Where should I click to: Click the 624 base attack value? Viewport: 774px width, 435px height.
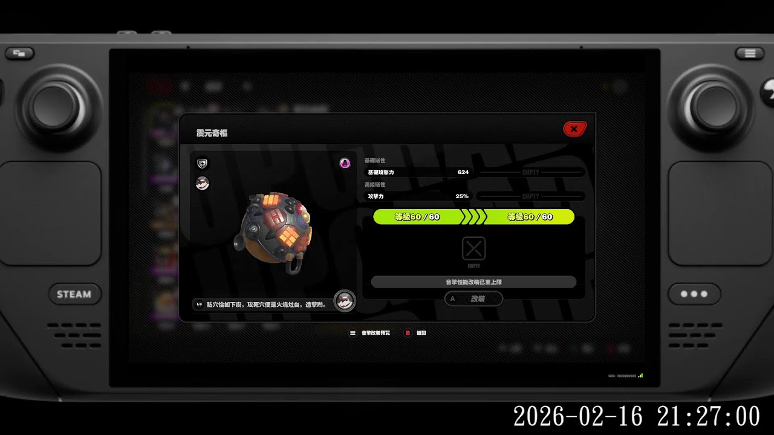(x=463, y=172)
